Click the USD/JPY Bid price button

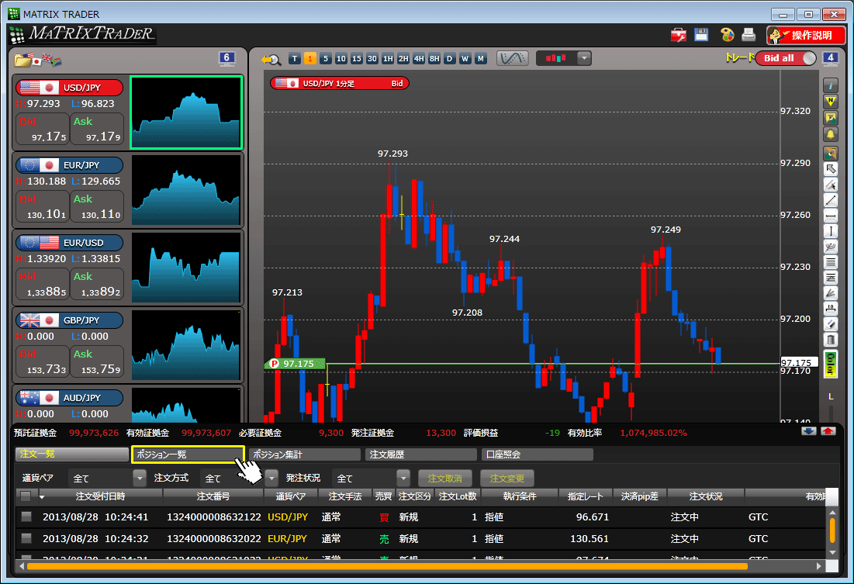[x=43, y=129]
